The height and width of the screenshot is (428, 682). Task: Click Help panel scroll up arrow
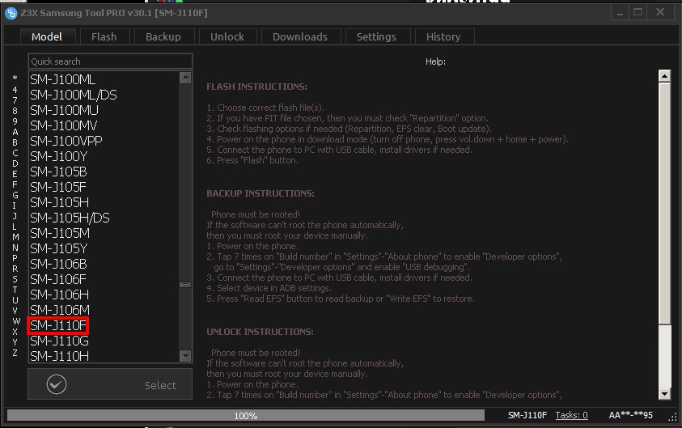[x=664, y=76]
